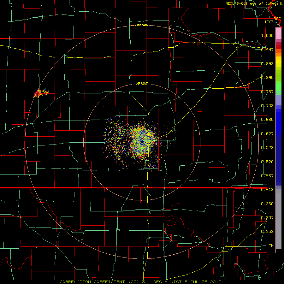284x284 pixels.
Task: Click the 0.360 color scale value
Action: pyautogui.click(x=267, y=204)
